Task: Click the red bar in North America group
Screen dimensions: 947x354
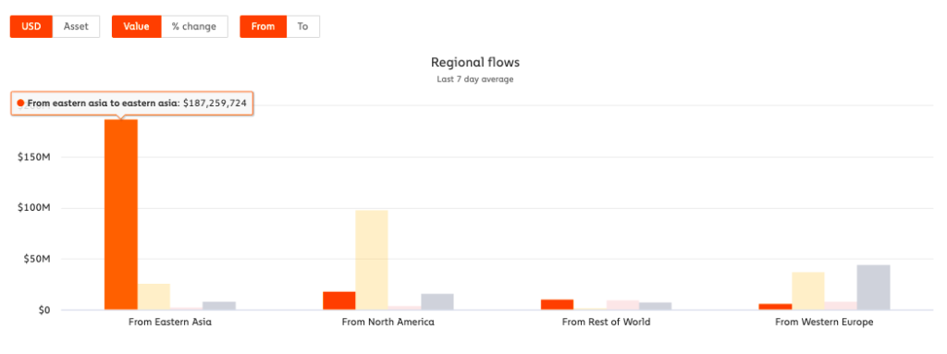Action: tap(338, 300)
